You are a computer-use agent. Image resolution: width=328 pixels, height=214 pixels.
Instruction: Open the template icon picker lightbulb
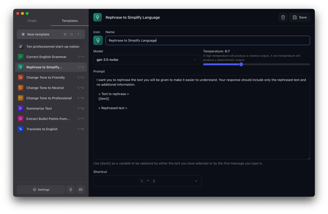point(98,40)
